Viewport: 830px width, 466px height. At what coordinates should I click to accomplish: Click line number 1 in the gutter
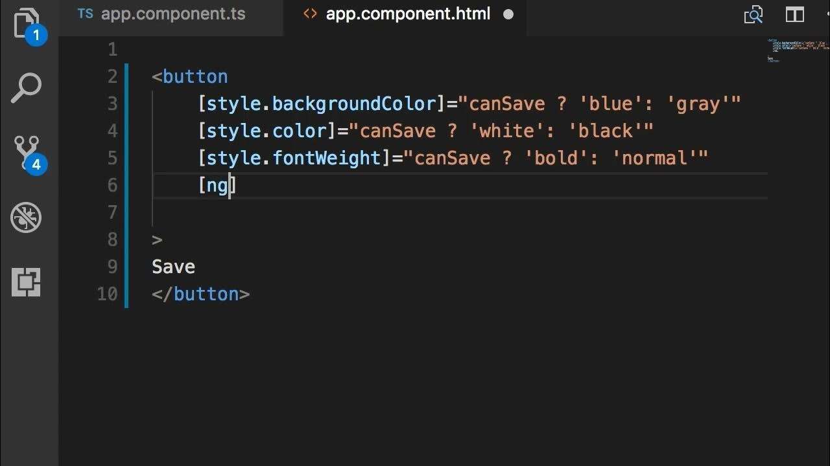[112, 50]
